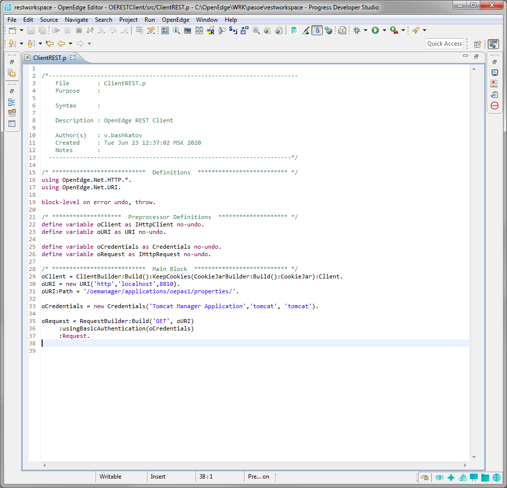Open the dropdown beside the New icon

[21, 30]
